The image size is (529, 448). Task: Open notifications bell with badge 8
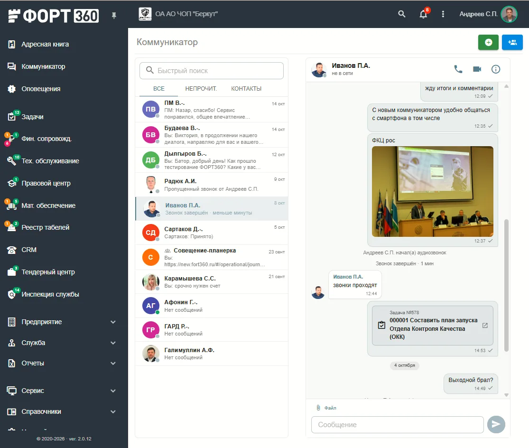click(423, 14)
